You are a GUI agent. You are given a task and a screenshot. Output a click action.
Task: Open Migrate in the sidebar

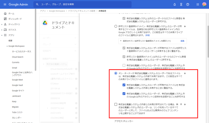(x=15, y=107)
